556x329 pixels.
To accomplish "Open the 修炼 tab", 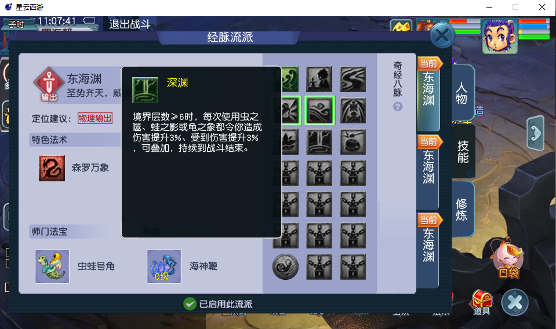I will coord(463,209).
